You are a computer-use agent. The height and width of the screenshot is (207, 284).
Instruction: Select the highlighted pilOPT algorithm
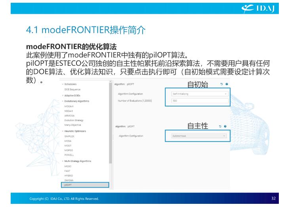(85, 185)
